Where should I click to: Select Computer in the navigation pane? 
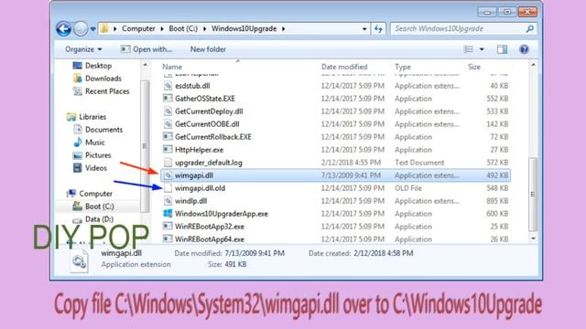[x=90, y=194]
